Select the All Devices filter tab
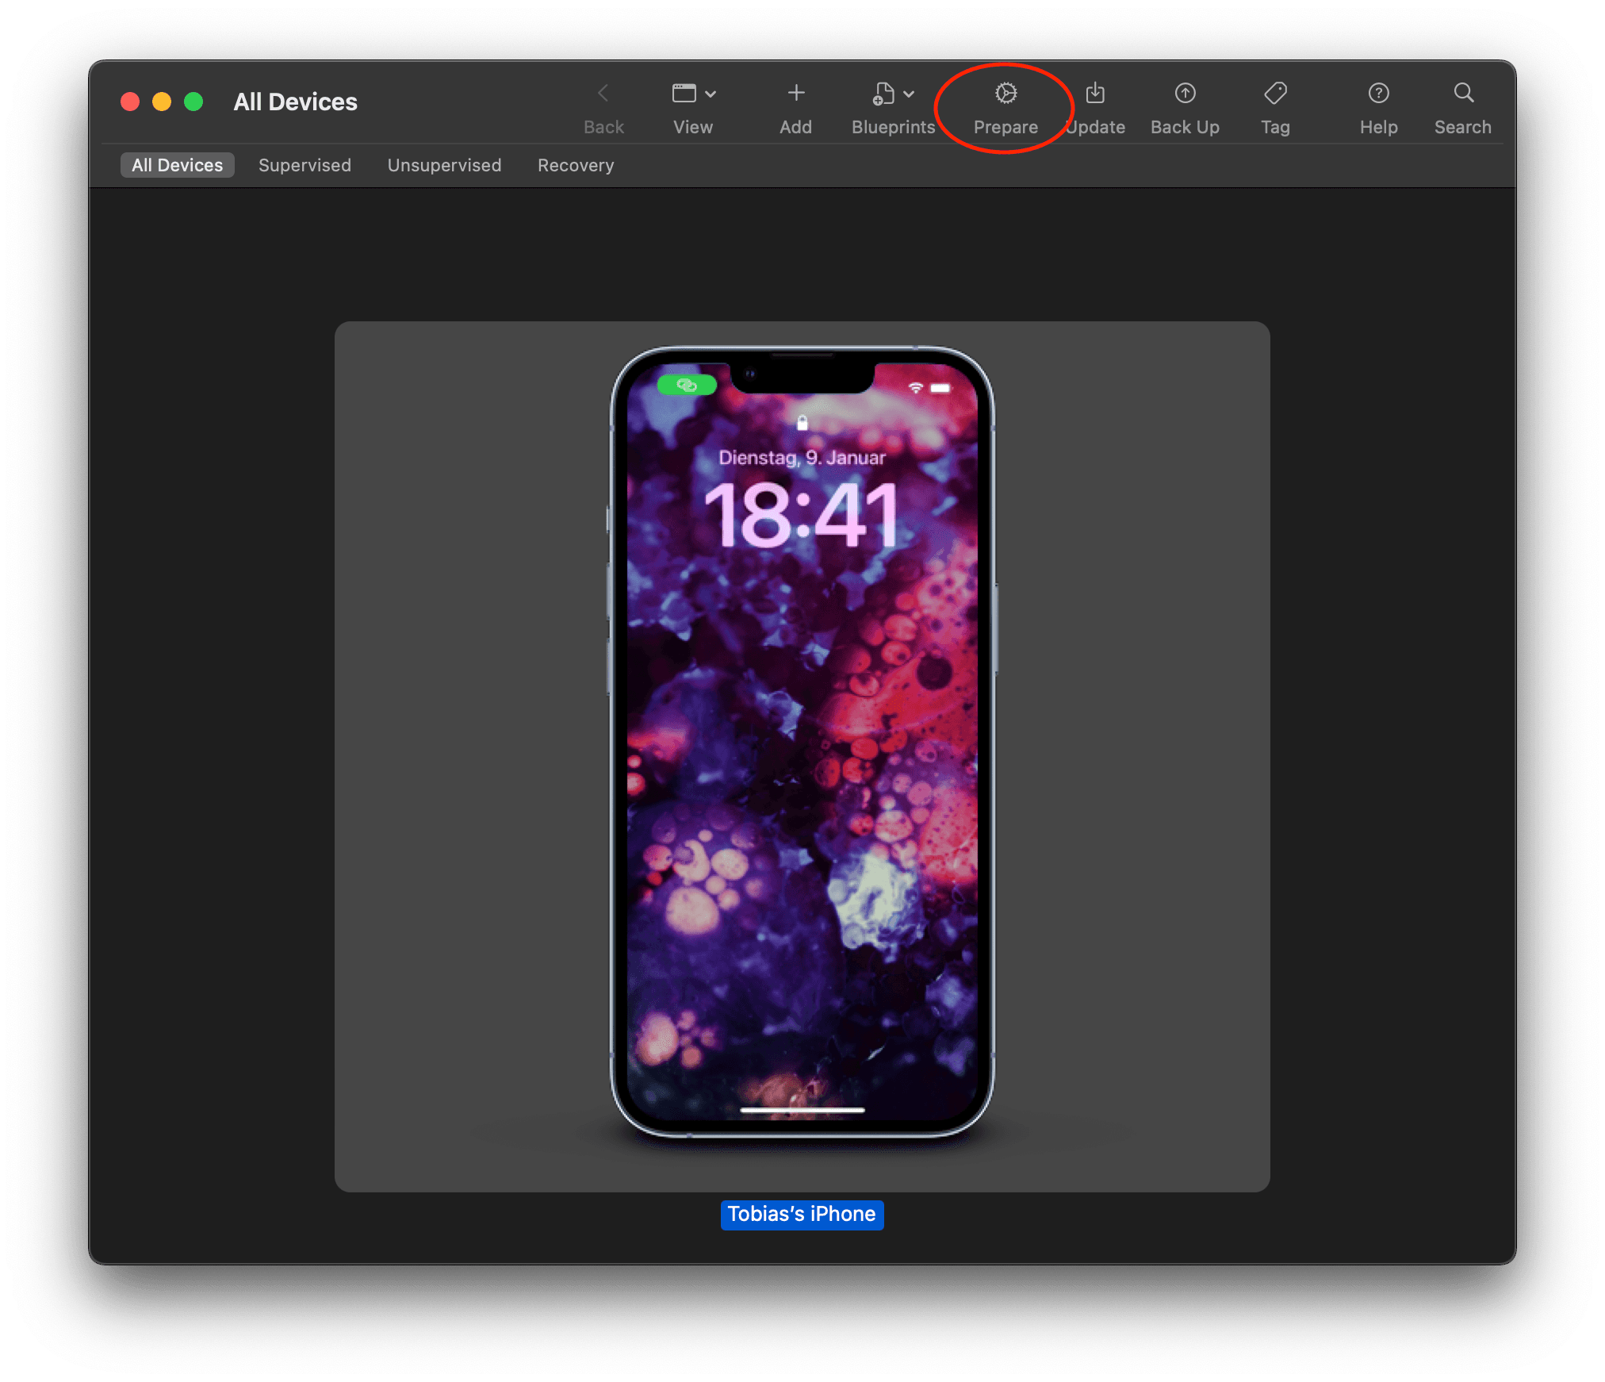The width and height of the screenshot is (1605, 1382). tap(177, 165)
